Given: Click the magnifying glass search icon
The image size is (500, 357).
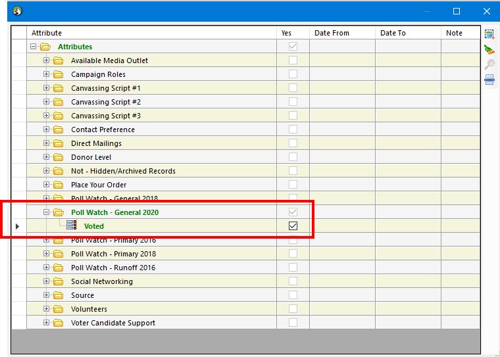Looking at the screenshot, I should pyautogui.click(x=489, y=64).
